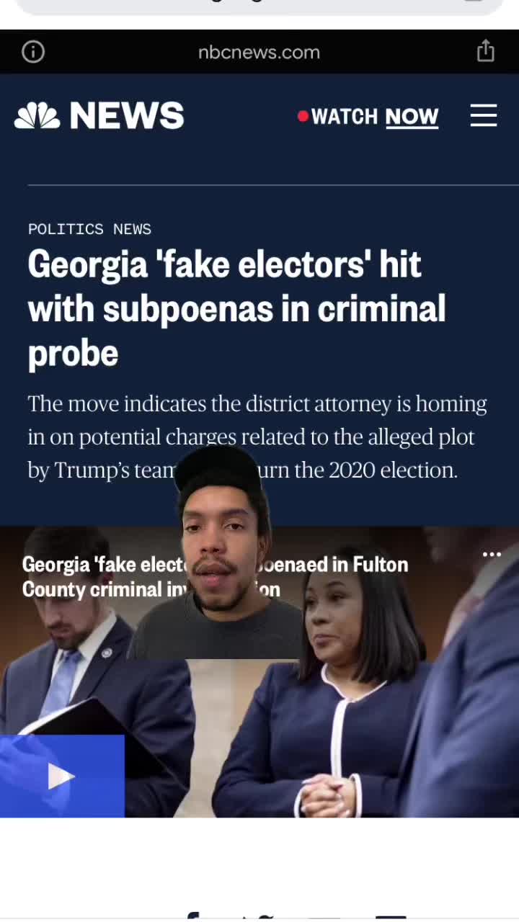Select the nbcnews.com address text

tap(259, 52)
